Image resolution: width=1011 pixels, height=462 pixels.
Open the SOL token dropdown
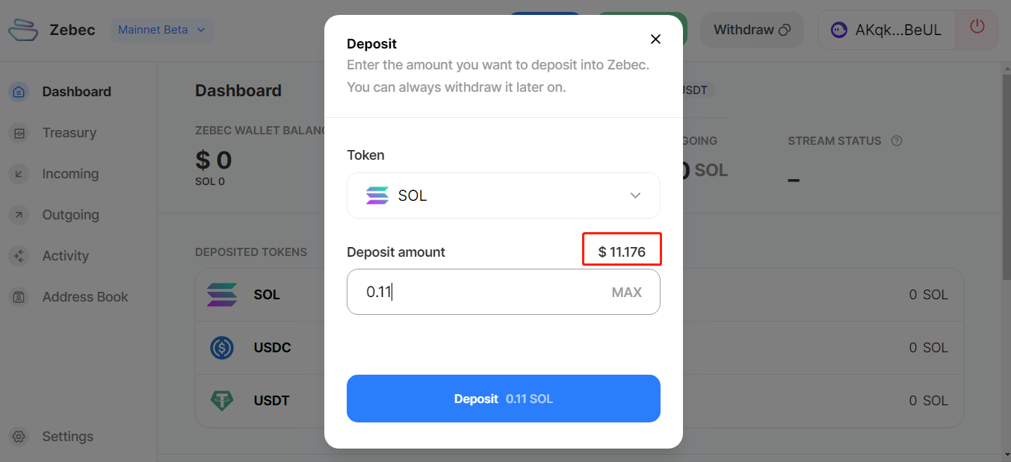(x=504, y=196)
